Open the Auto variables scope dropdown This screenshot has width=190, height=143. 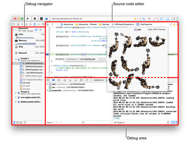pos(50,123)
